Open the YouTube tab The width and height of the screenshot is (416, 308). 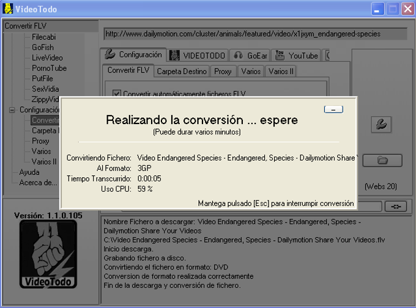tap(296, 56)
